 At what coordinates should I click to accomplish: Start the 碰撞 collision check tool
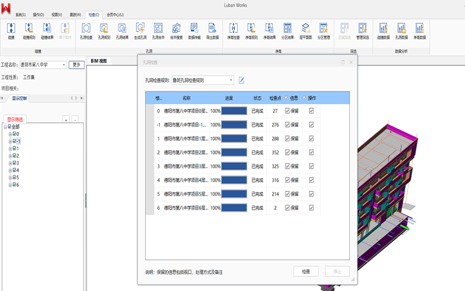coord(11,31)
